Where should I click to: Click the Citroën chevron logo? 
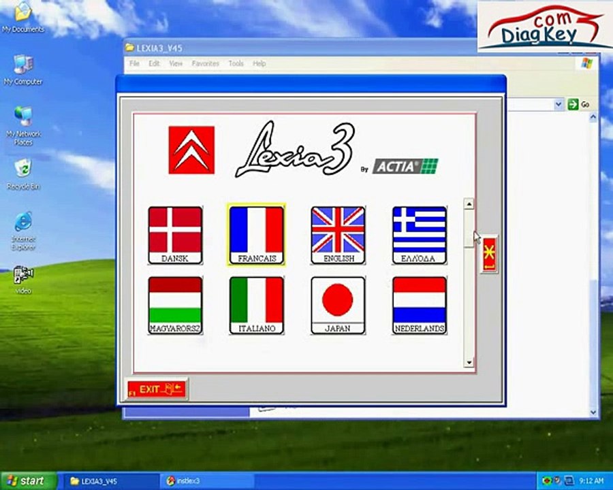tap(191, 150)
